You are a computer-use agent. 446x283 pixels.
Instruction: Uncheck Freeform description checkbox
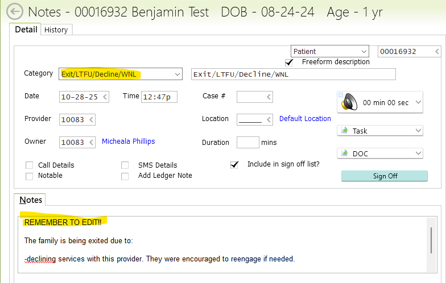[290, 62]
